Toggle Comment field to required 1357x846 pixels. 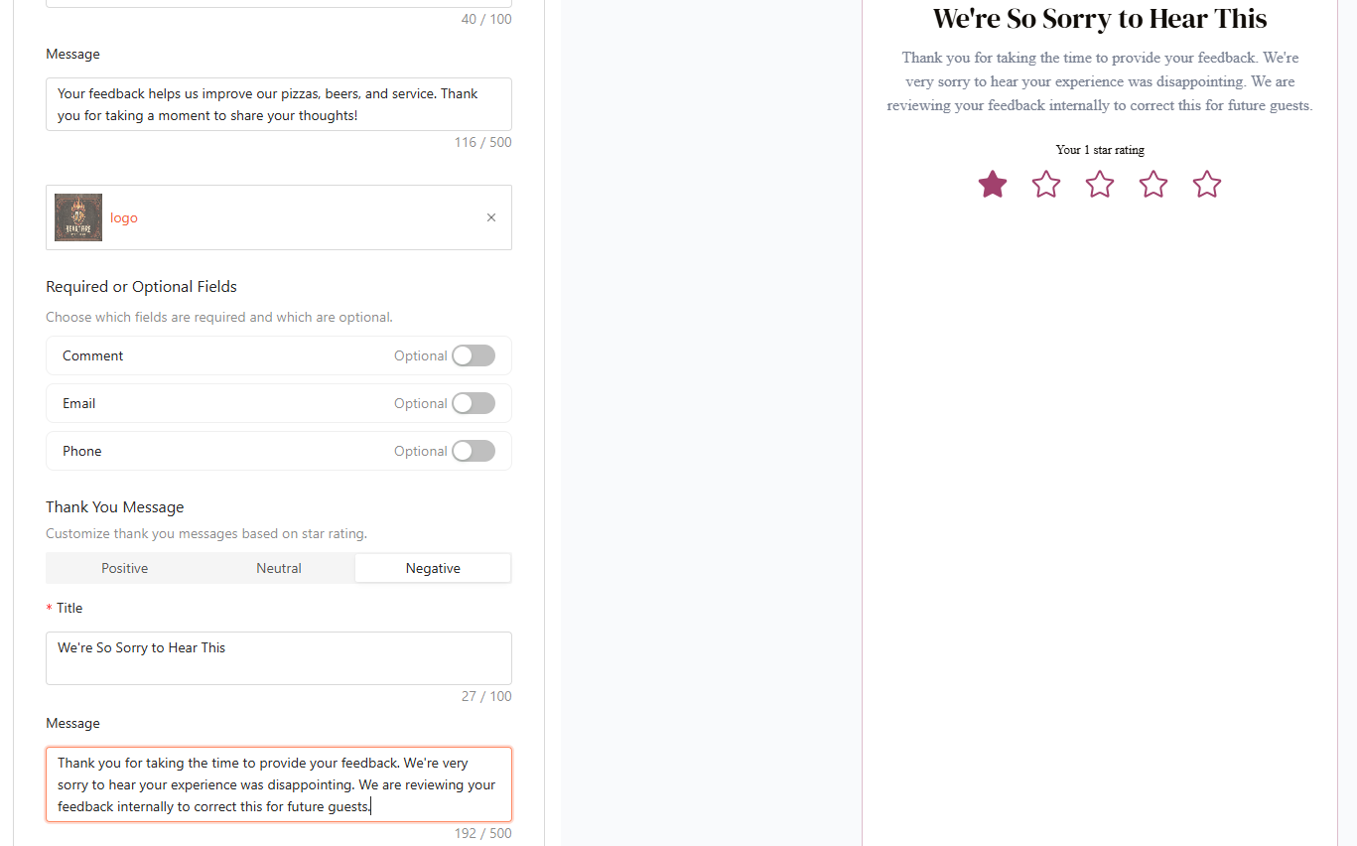coord(473,355)
